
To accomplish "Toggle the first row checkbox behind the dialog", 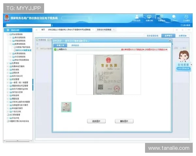I will [x=37, y=44].
